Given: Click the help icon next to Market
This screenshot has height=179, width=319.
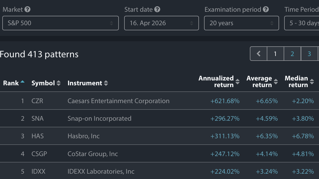Looking at the screenshot, I should tap(28, 10).
